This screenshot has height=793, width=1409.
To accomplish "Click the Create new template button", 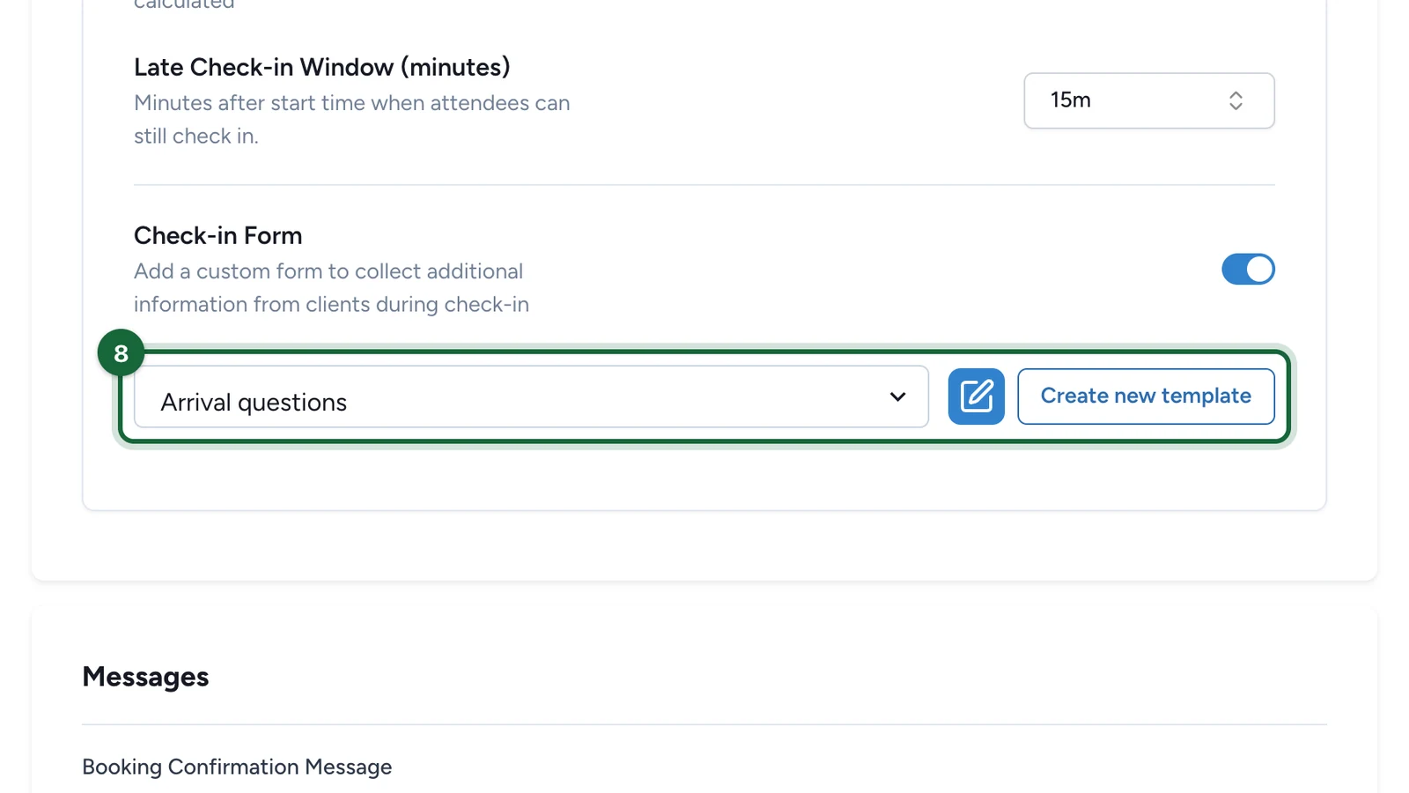I will [x=1146, y=396].
